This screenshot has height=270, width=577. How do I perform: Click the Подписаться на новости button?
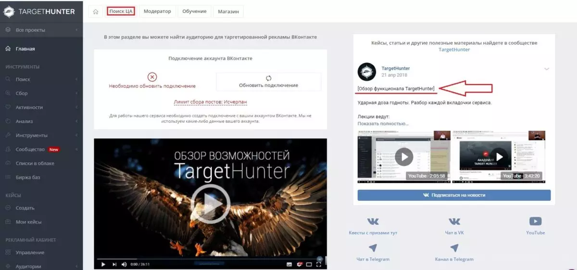click(x=454, y=195)
